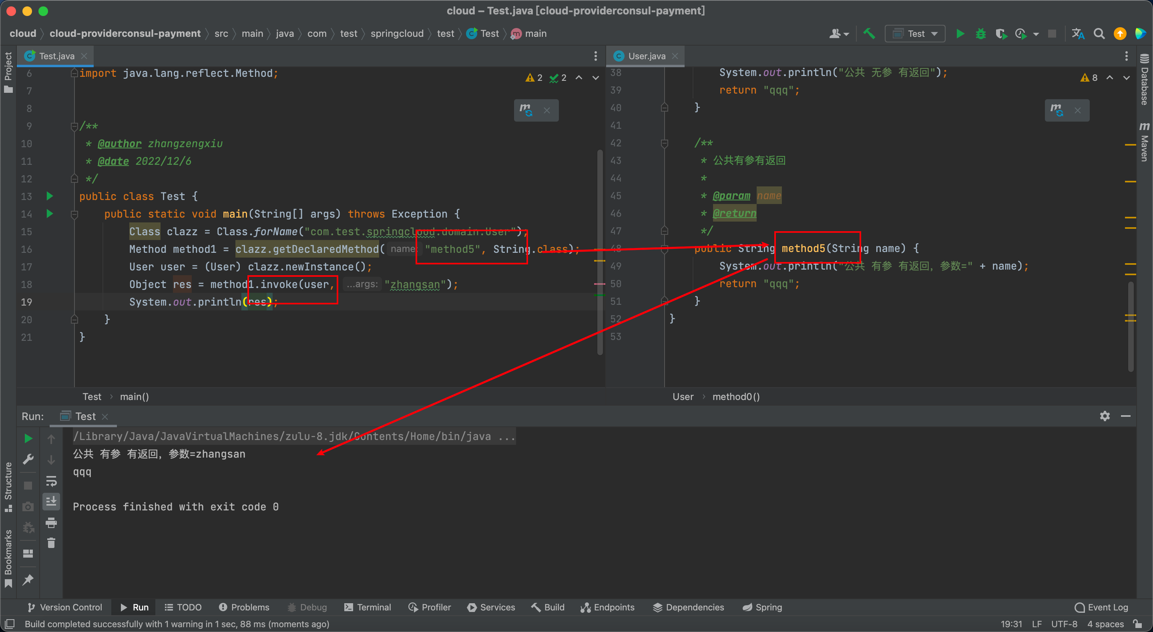The height and width of the screenshot is (632, 1153).
Task: Open the Problems tool window
Action: (244, 607)
